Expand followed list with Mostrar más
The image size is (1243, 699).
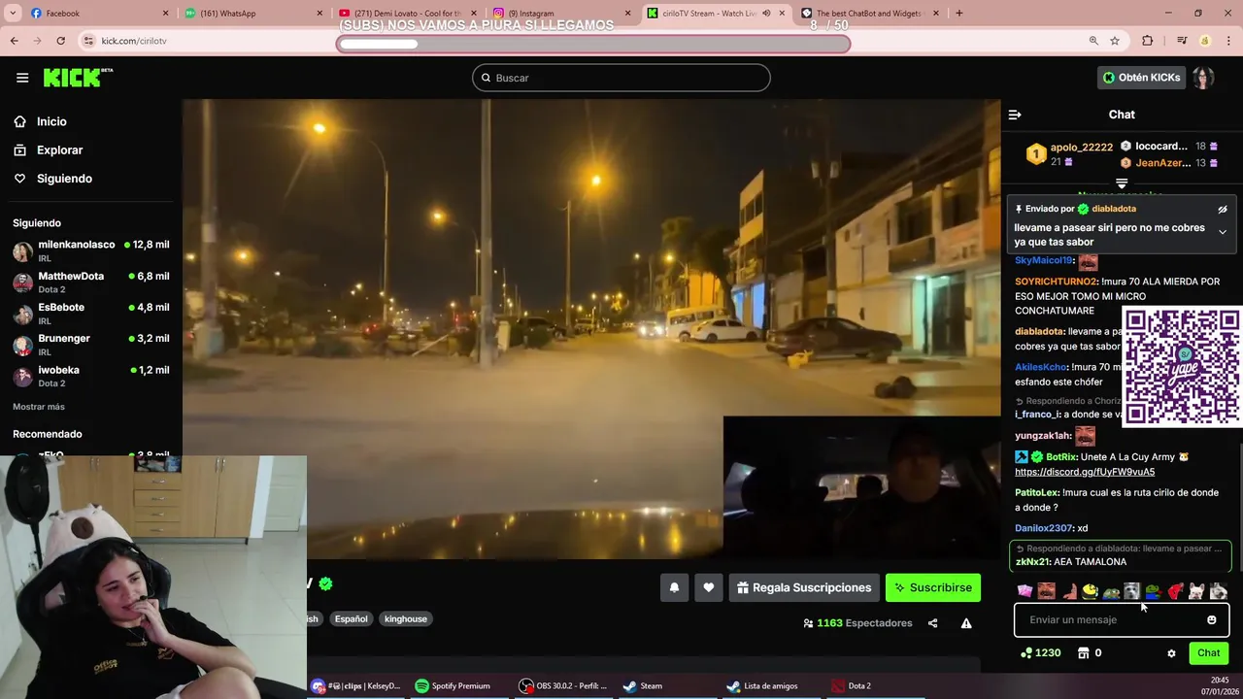tap(39, 407)
